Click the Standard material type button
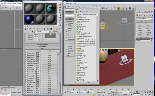This screenshot has width=155, height=96. 56,32
